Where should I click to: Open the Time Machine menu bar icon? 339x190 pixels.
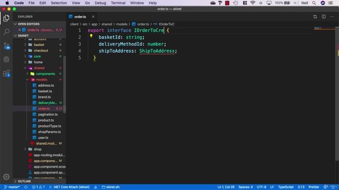(x=236, y=3)
